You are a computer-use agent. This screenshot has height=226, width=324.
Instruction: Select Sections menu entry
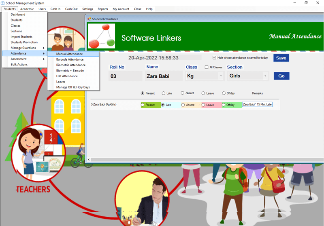pyautogui.click(x=25, y=31)
